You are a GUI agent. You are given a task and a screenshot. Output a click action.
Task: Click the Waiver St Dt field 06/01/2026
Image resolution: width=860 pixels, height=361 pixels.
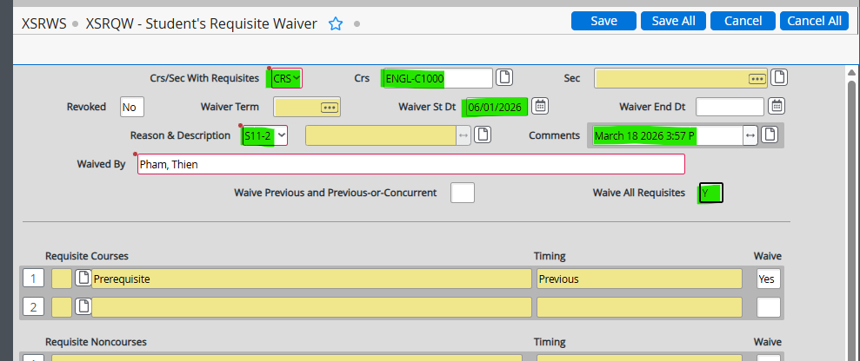pos(497,107)
